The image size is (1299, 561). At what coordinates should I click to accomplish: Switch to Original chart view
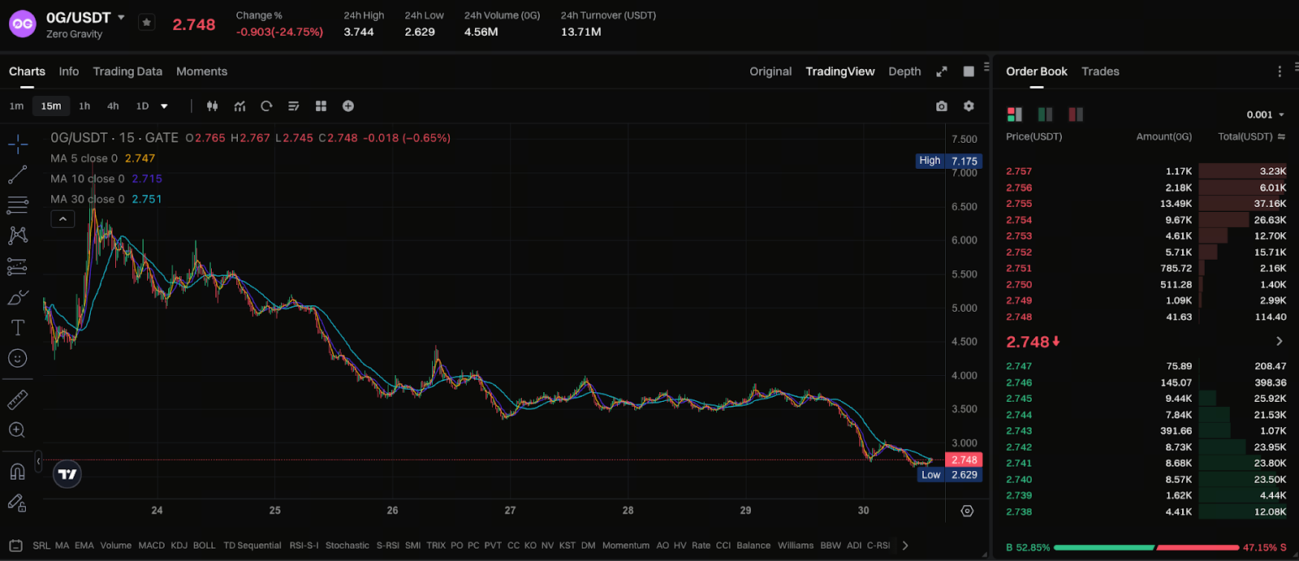coord(770,71)
